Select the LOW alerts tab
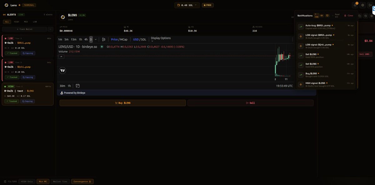 (35, 22)
